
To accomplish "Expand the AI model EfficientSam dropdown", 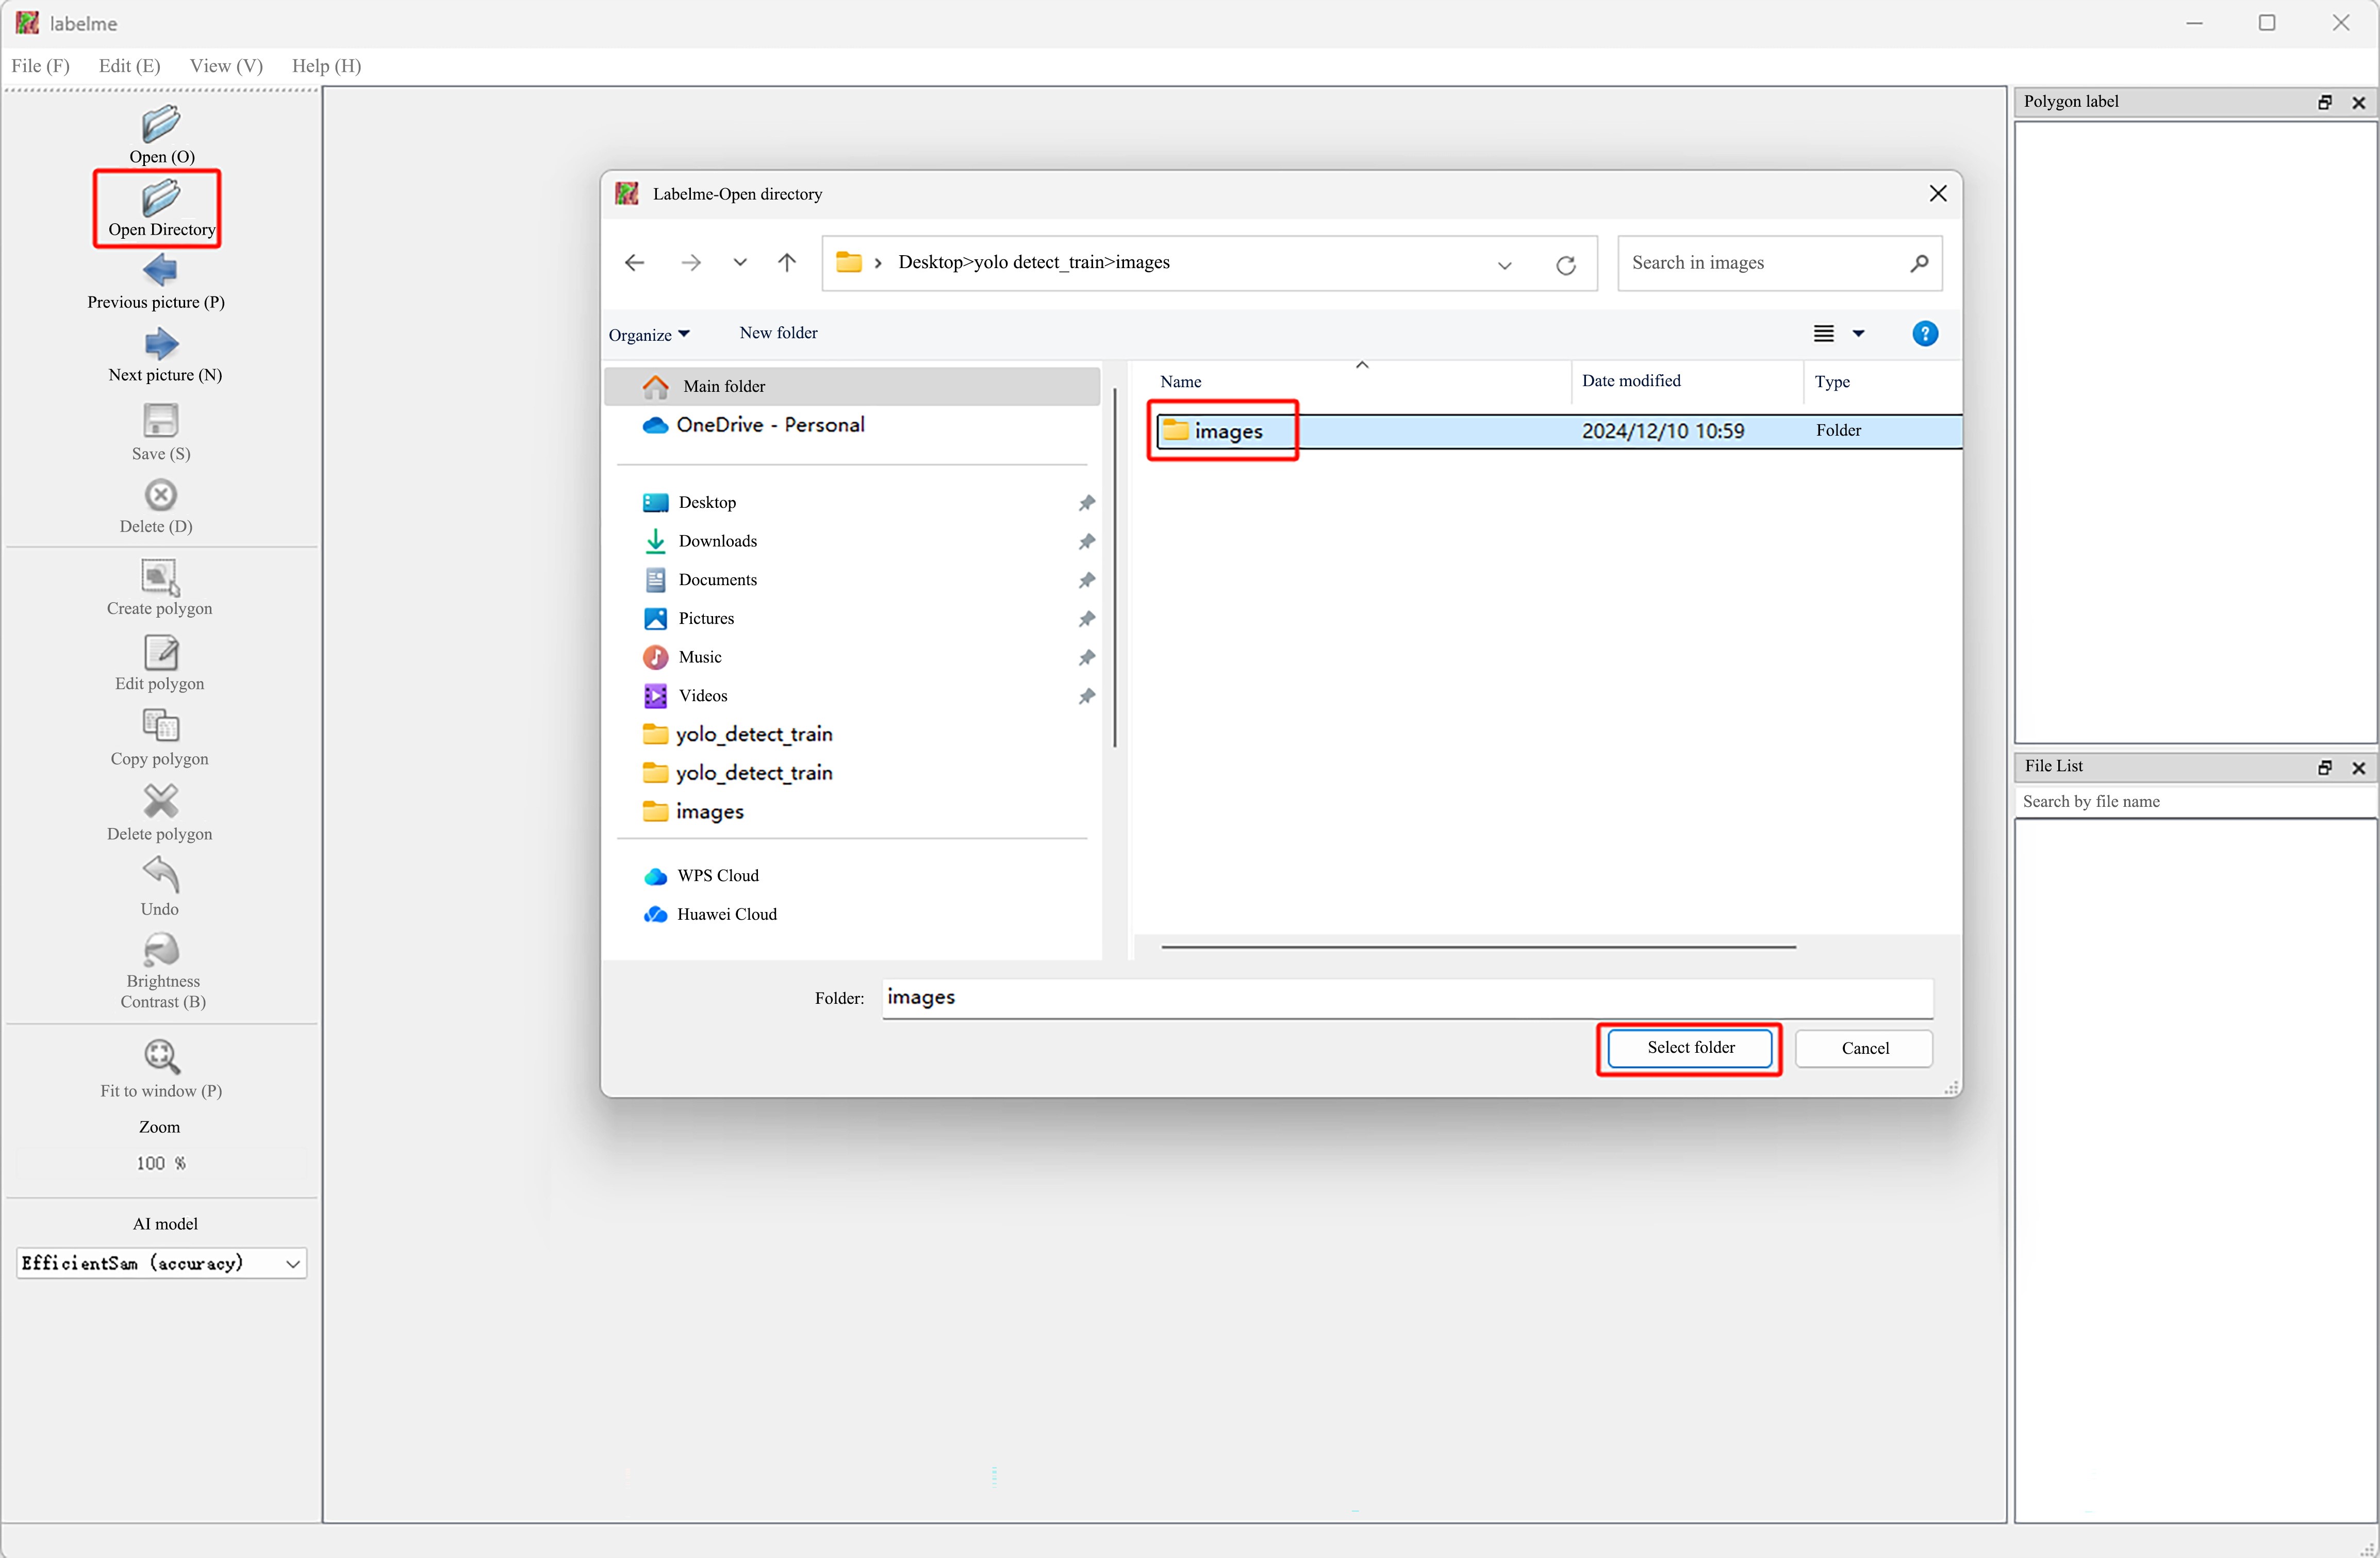I will coord(292,1264).
